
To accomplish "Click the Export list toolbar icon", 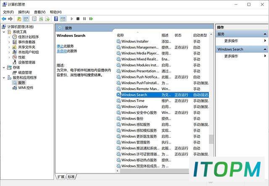I will (47, 19).
